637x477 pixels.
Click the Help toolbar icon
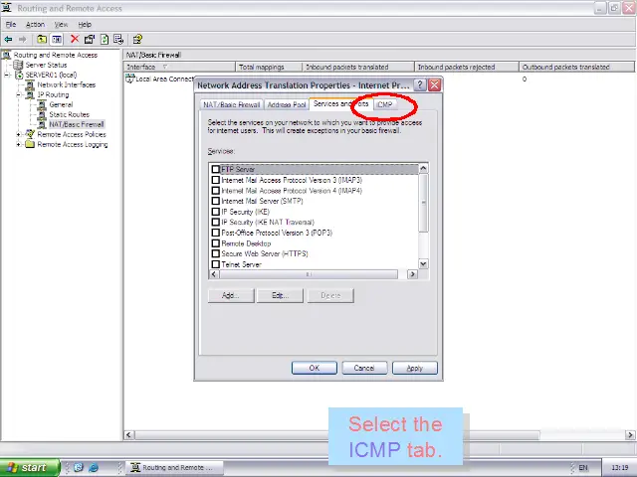coord(137,40)
